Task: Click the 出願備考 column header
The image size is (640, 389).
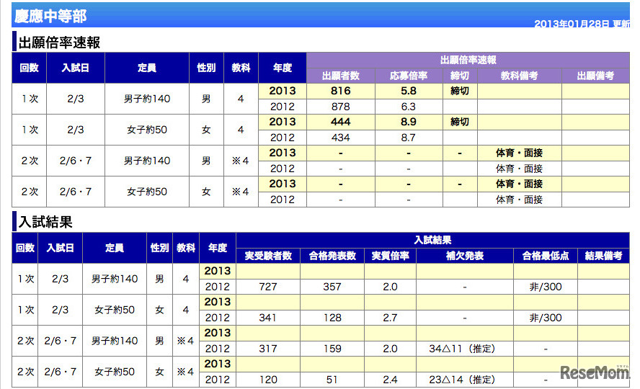Action: [595, 76]
